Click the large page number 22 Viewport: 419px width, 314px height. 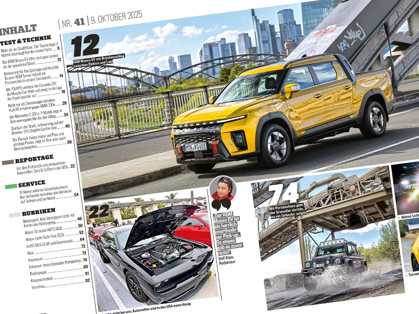(99, 212)
